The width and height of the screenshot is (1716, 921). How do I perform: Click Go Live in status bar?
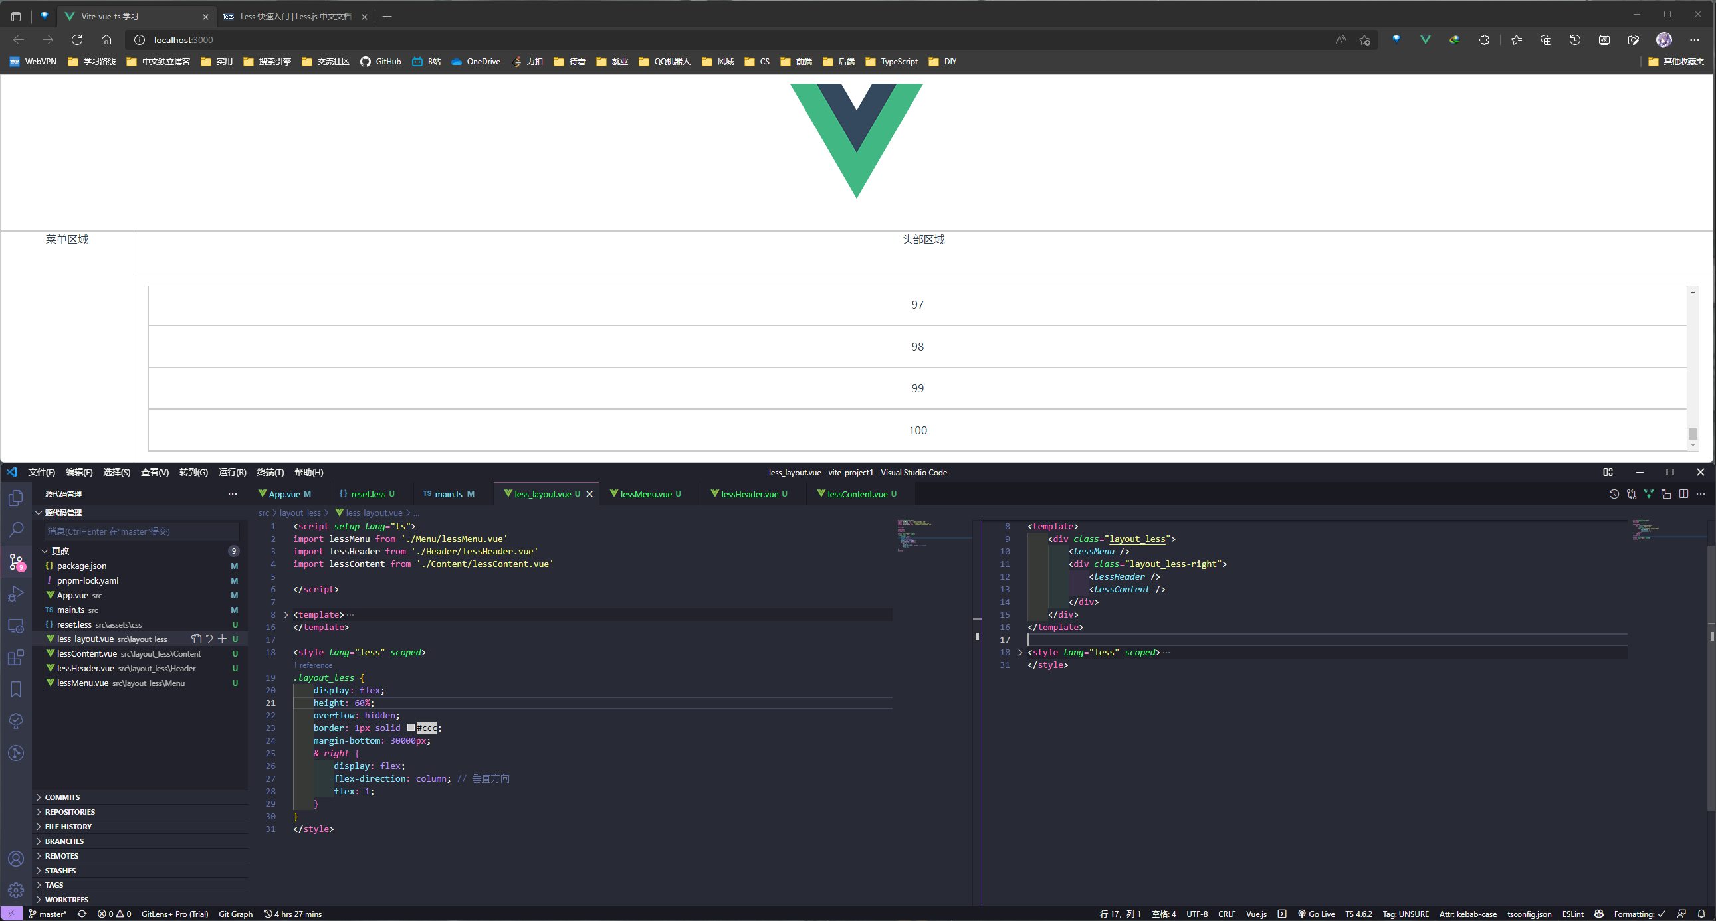tap(1317, 914)
